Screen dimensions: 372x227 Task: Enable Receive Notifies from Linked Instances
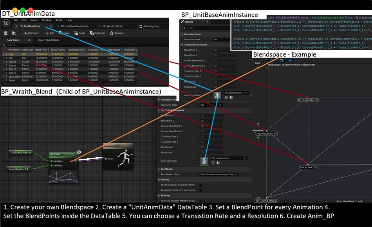click(x=201, y=184)
